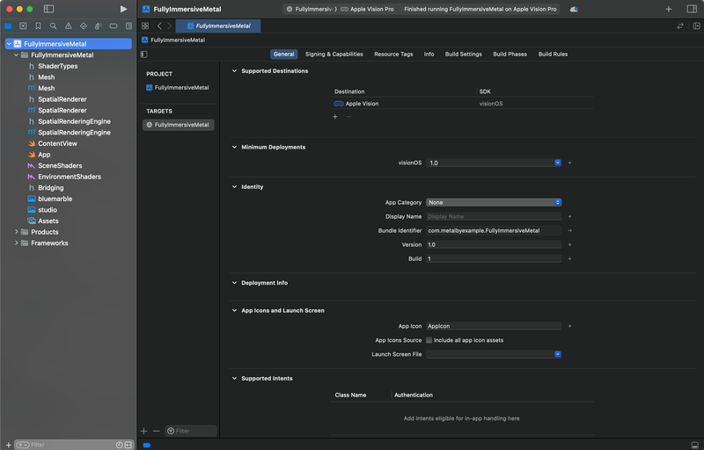Image resolution: width=704 pixels, height=450 pixels.
Task: Expand the Frameworks folder
Action: pos(16,243)
